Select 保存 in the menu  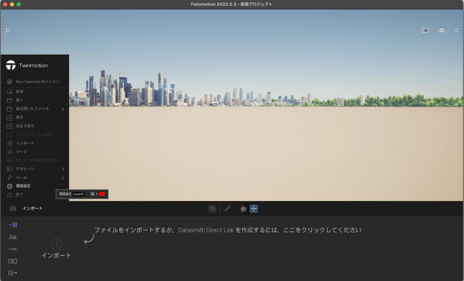20,117
